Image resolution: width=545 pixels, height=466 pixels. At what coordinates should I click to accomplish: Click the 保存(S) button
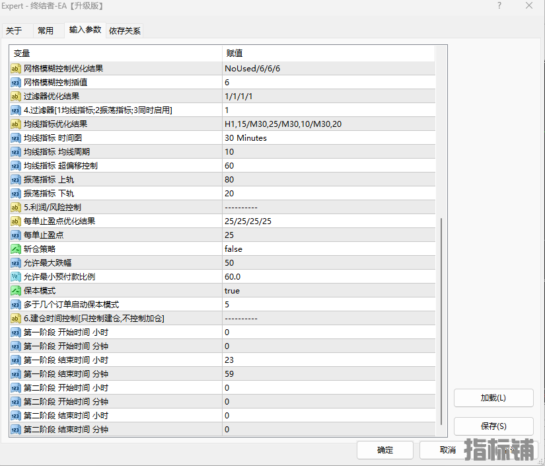(493, 426)
